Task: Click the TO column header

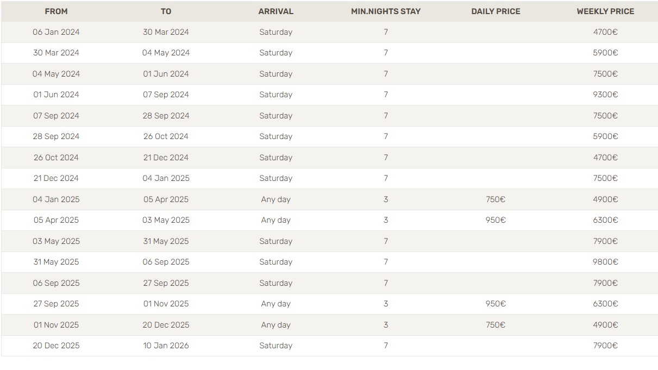Action: 166,11
